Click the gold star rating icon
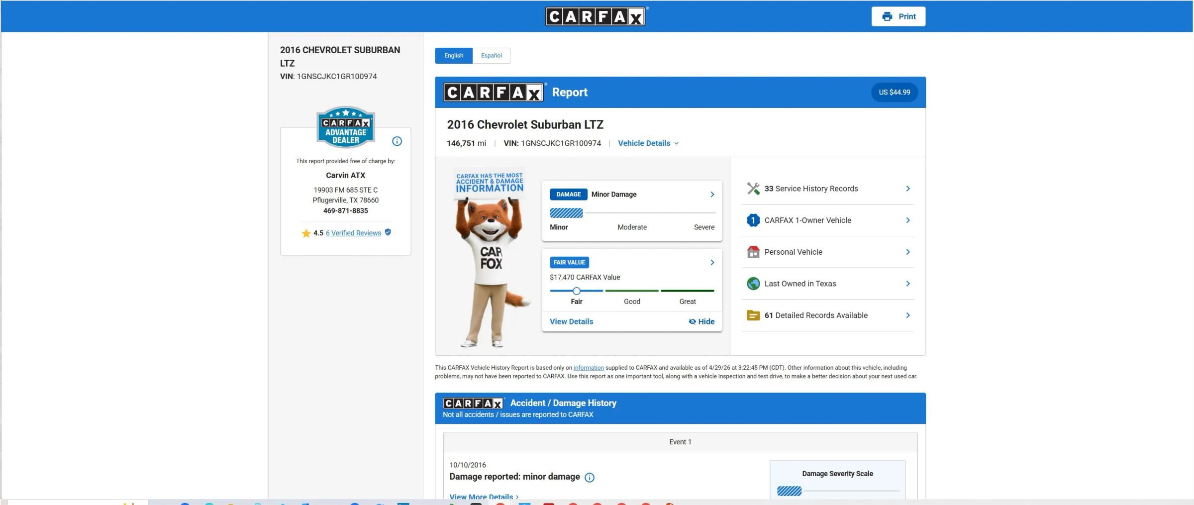The width and height of the screenshot is (1194, 505). [x=306, y=233]
